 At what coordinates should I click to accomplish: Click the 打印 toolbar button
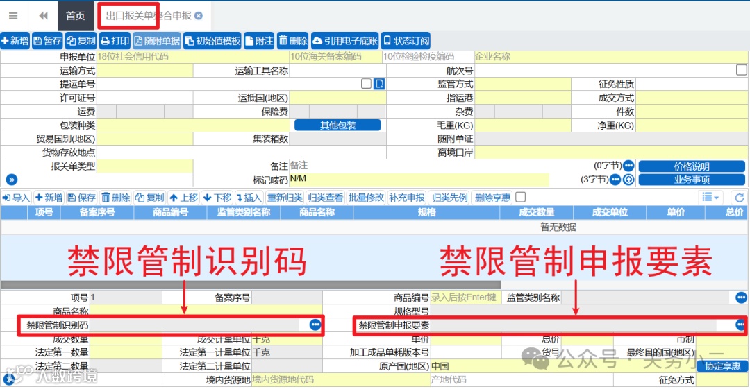(x=115, y=41)
